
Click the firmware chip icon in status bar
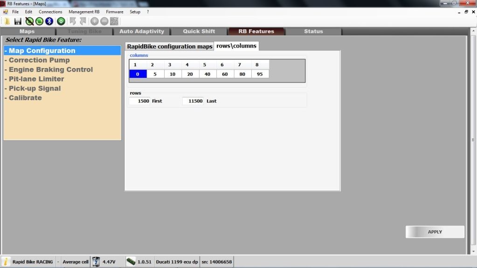click(x=131, y=261)
